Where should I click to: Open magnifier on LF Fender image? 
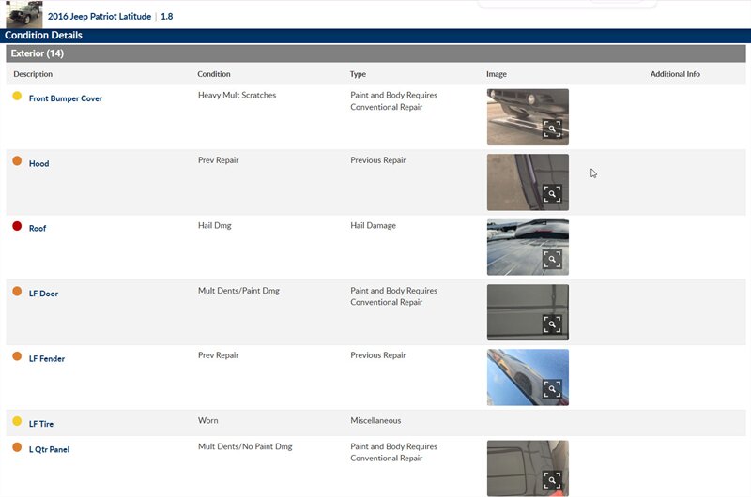552,389
